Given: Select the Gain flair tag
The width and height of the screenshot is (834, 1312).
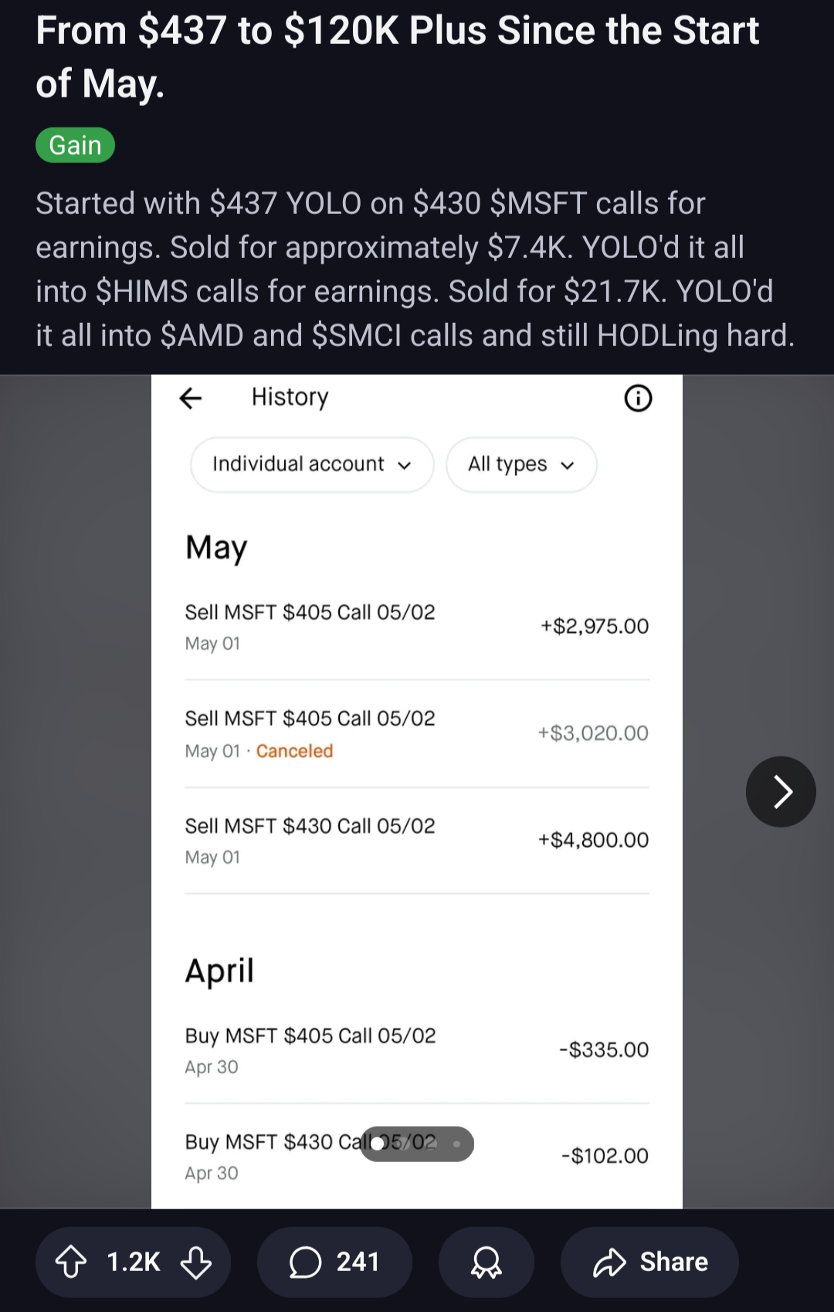Looking at the screenshot, I should [x=75, y=145].
